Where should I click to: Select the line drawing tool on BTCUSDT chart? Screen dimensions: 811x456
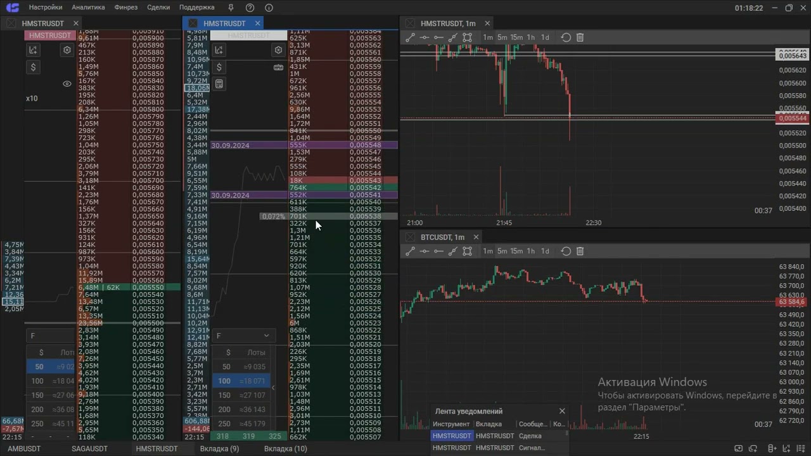[x=410, y=251]
